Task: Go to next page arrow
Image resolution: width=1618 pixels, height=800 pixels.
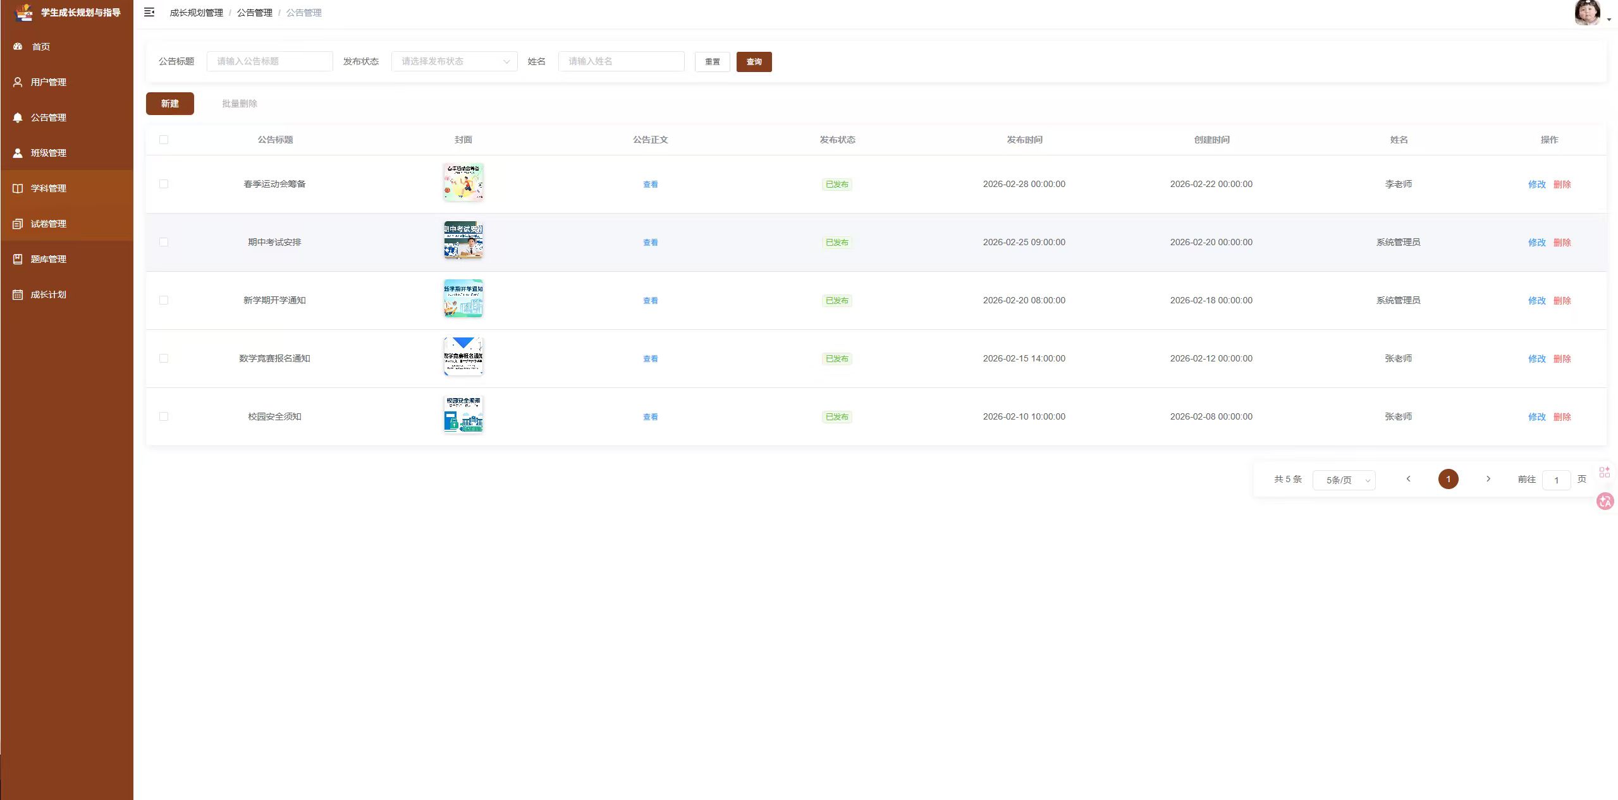Action: point(1488,479)
